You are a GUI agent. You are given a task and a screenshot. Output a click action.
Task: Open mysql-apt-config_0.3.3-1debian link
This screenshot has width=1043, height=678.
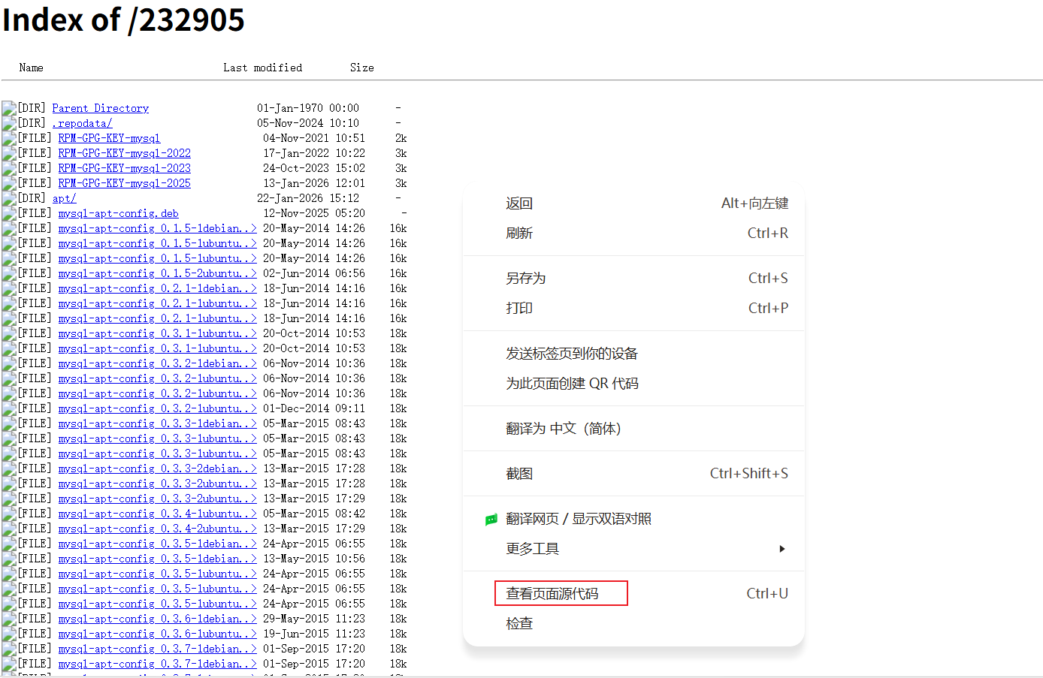tap(157, 423)
